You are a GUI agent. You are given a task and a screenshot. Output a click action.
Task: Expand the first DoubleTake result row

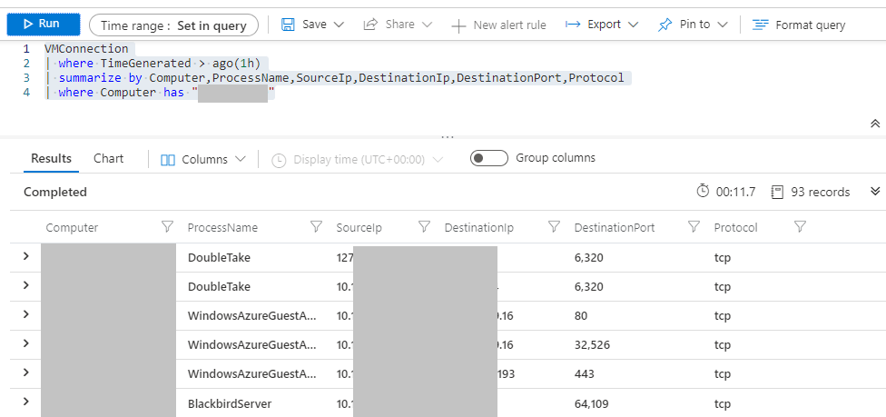(25, 257)
